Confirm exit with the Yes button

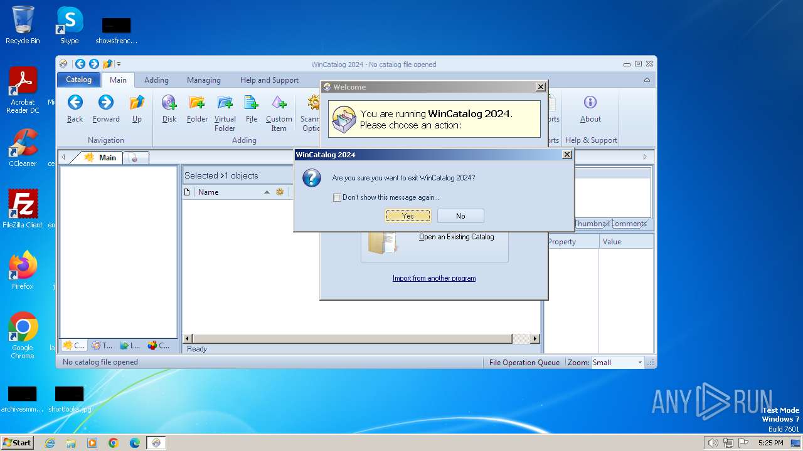point(408,215)
